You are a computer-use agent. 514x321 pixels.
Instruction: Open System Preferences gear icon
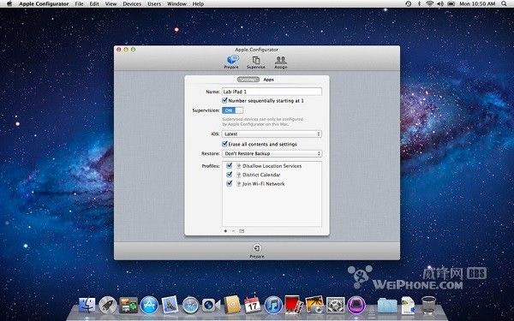coord(335,305)
